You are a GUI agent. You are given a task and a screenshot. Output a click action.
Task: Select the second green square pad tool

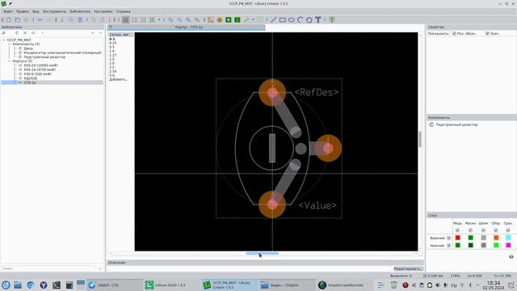point(237,19)
